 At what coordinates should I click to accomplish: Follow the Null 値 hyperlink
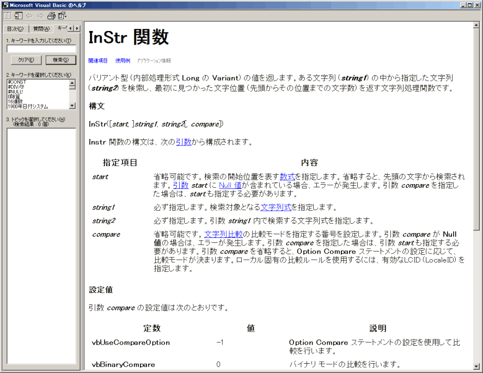230,185
